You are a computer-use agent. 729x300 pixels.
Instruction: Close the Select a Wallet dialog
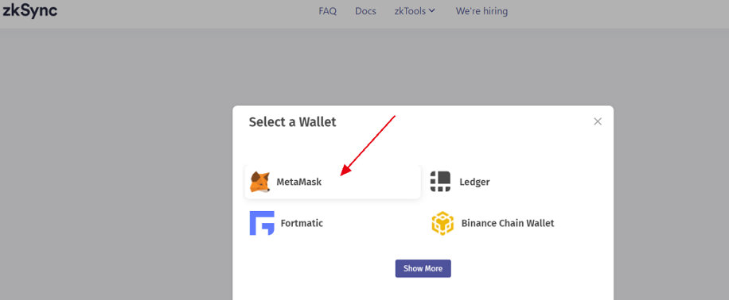pos(598,121)
